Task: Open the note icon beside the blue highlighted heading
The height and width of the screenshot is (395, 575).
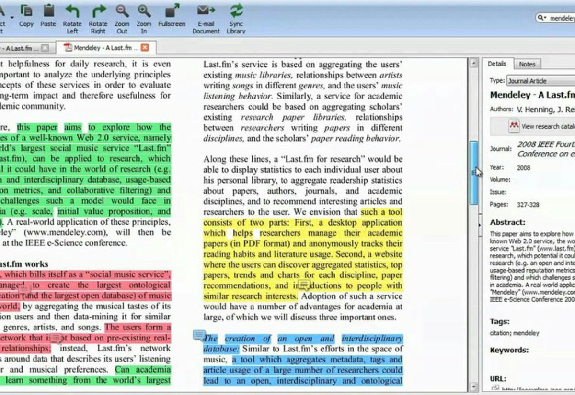Action: [199, 335]
